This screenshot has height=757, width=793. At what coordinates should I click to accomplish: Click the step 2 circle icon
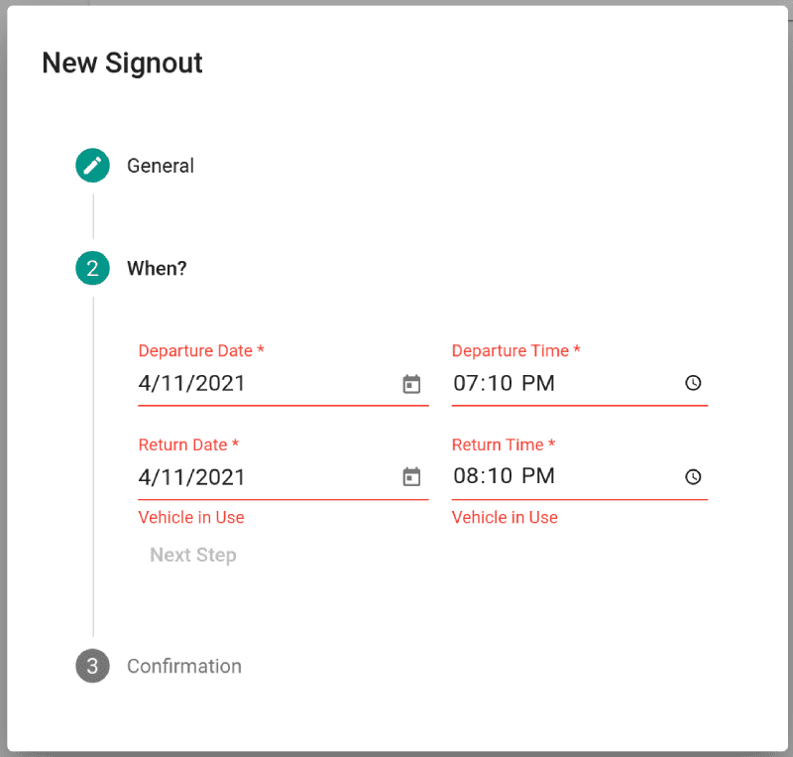pyautogui.click(x=92, y=268)
